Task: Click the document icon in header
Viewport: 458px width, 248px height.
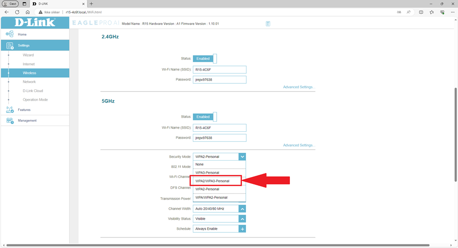Action: coord(268,24)
